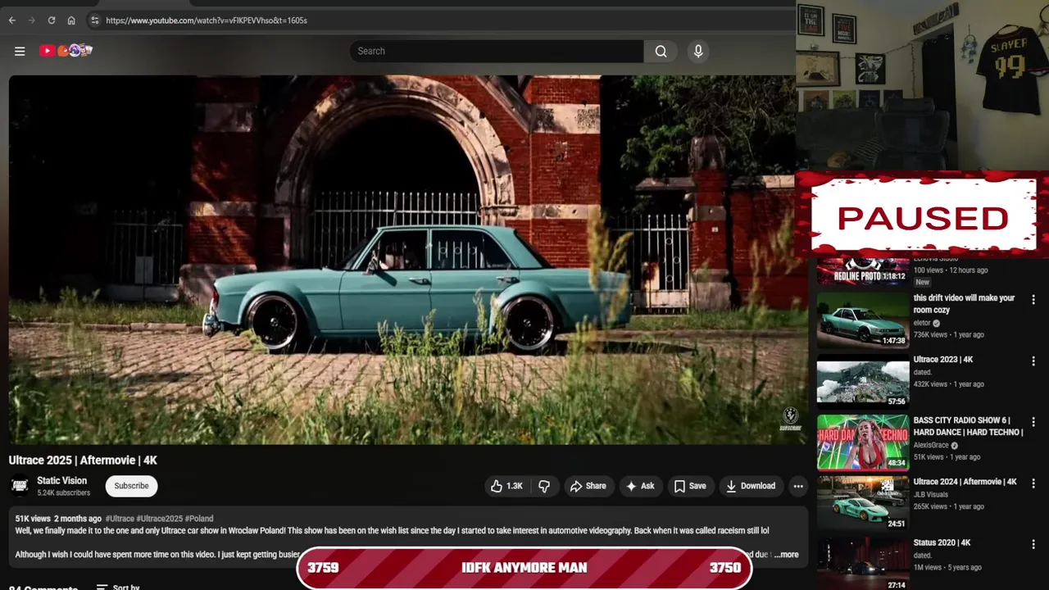Like the video with 1.3K thumbs up
Viewport: 1049px width, 590px height.
pyautogui.click(x=506, y=486)
